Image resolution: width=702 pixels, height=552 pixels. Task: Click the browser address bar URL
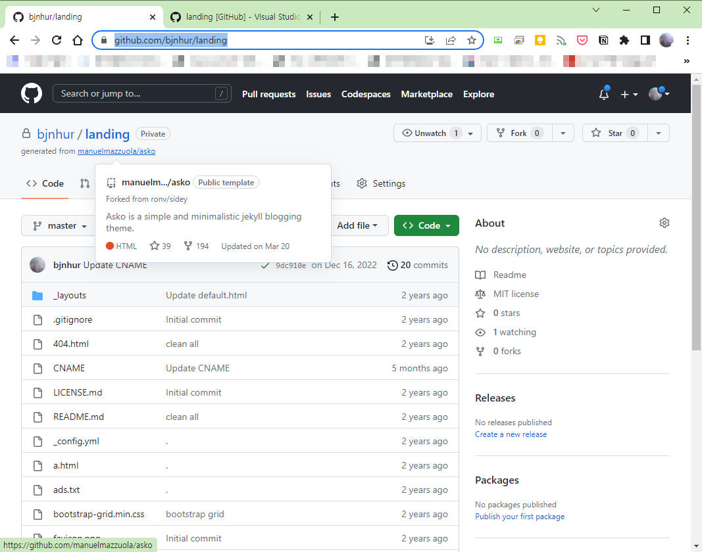click(170, 40)
